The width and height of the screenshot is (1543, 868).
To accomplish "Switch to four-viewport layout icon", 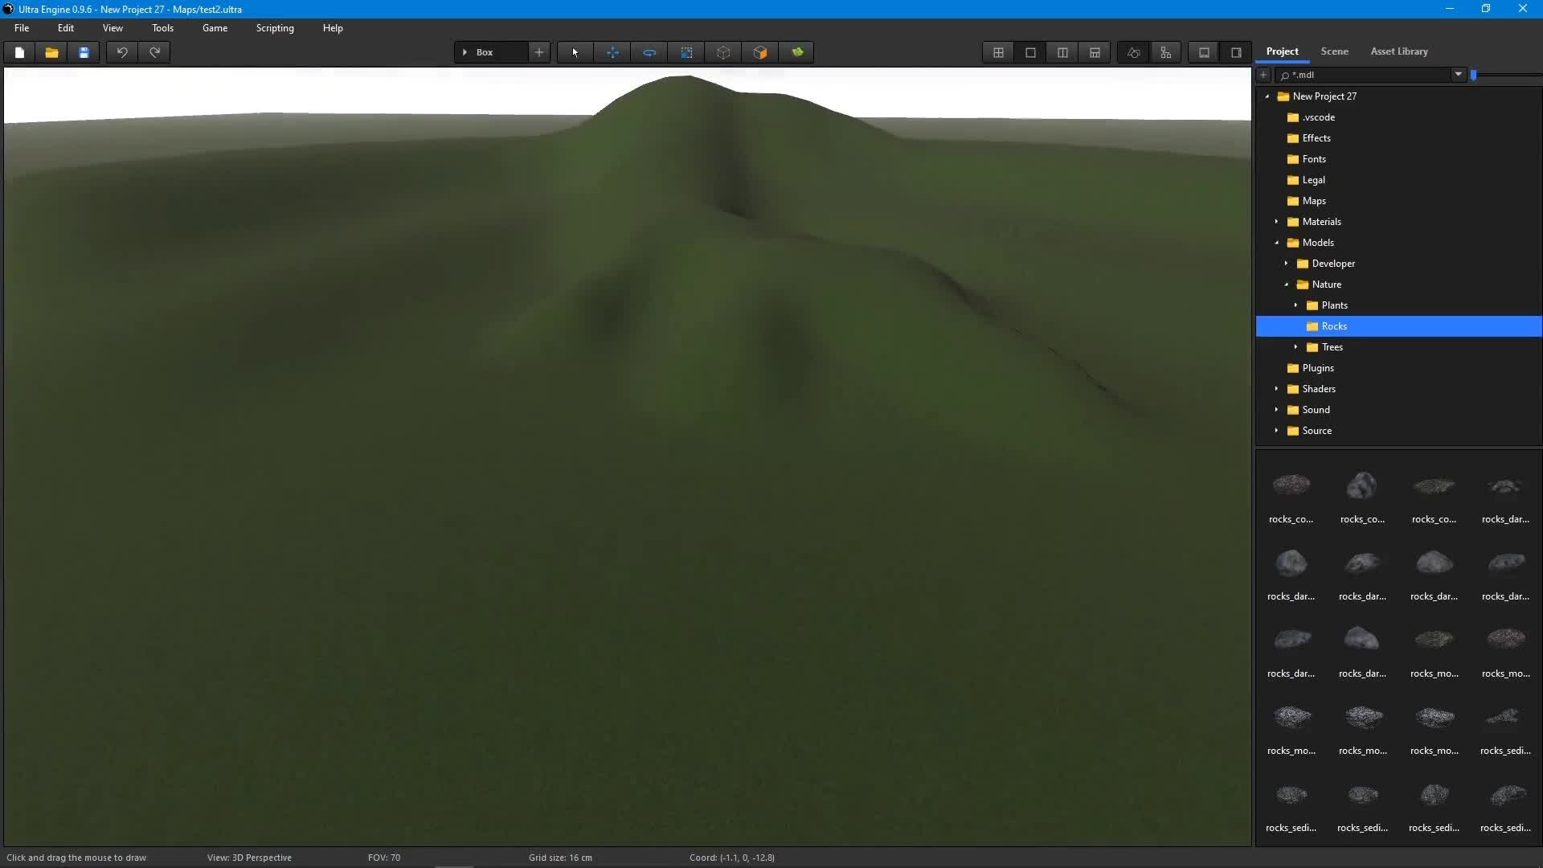I will point(998,52).
